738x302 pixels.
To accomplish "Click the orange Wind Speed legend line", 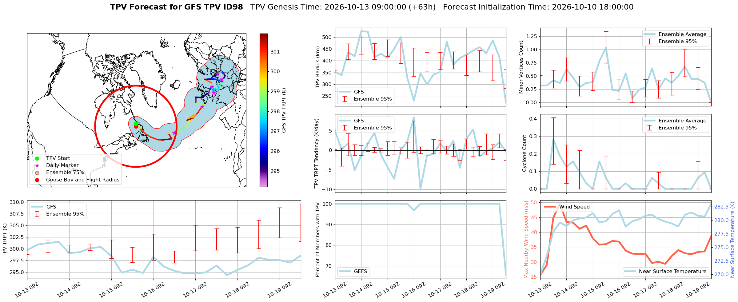I will click(x=550, y=207).
